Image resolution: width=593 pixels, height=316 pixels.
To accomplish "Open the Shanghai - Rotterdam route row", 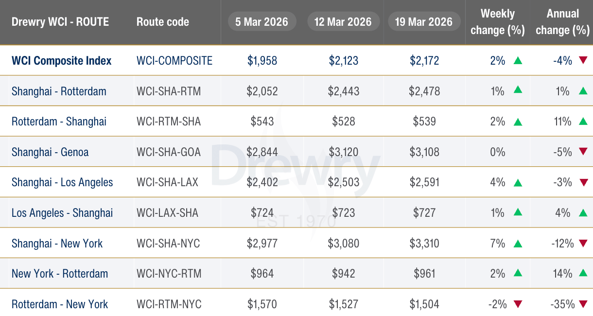I will coord(296,91).
